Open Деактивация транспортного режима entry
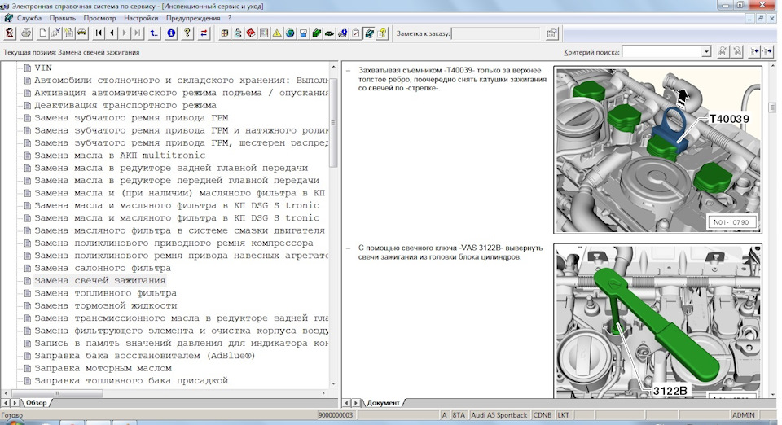782x425 pixels. coord(125,105)
